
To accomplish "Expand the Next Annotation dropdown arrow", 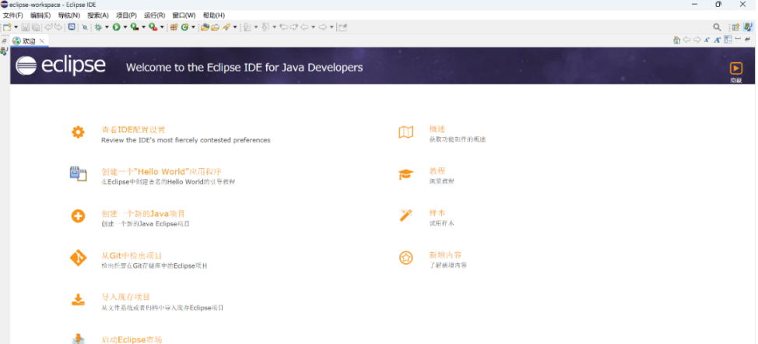I will point(256,27).
